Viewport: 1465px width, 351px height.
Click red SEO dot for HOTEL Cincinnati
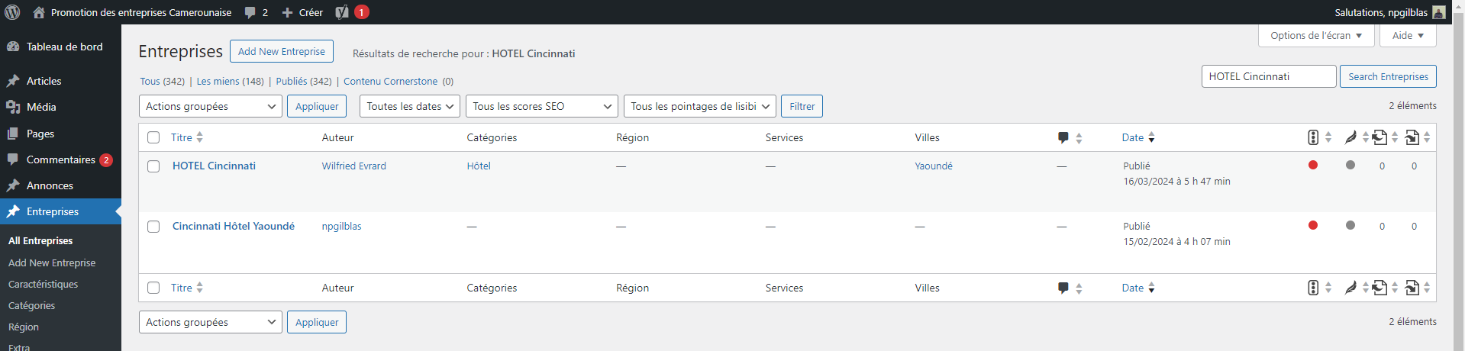click(x=1313, y=165)
